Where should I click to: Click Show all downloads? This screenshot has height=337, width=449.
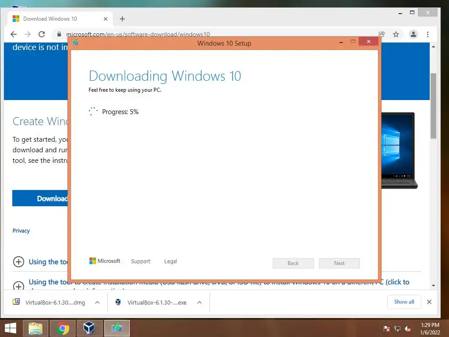click(x=404, y=302)
